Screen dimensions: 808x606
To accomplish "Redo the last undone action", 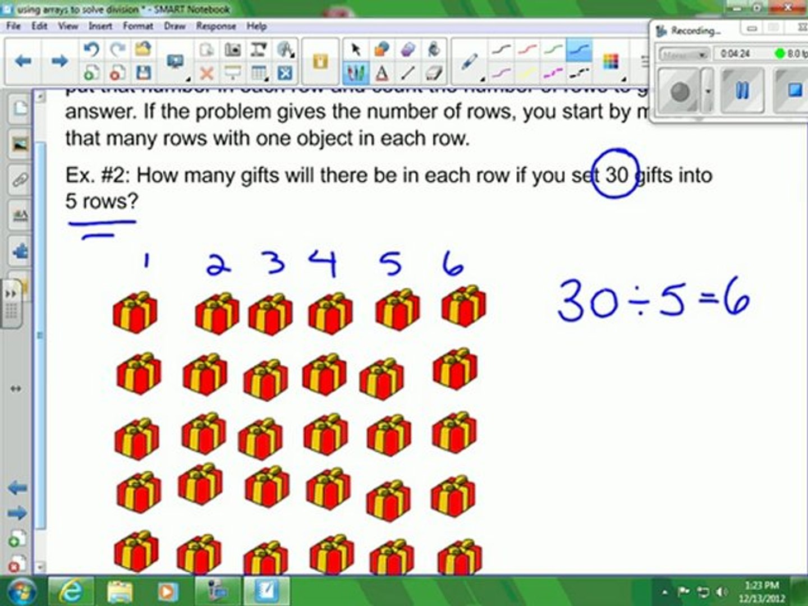I will click(x=117, y=49).
